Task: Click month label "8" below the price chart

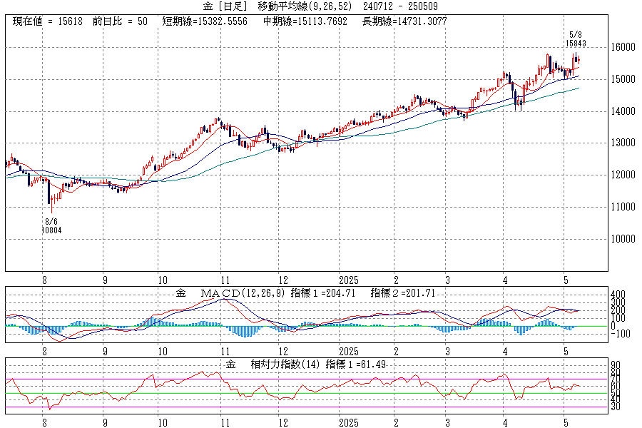Action: pyautogui.click(x=45, y=280)
